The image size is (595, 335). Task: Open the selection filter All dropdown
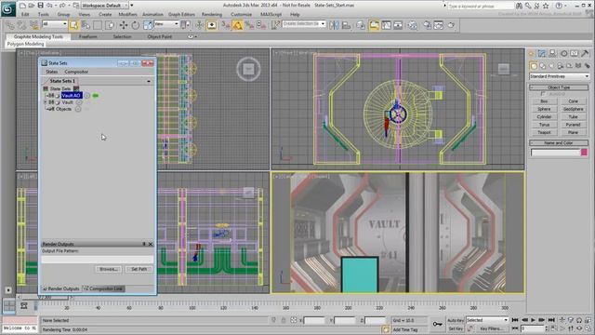click(54, 23)
